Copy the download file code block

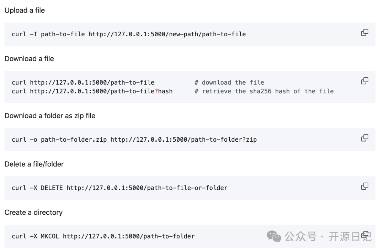click(364, 81)
